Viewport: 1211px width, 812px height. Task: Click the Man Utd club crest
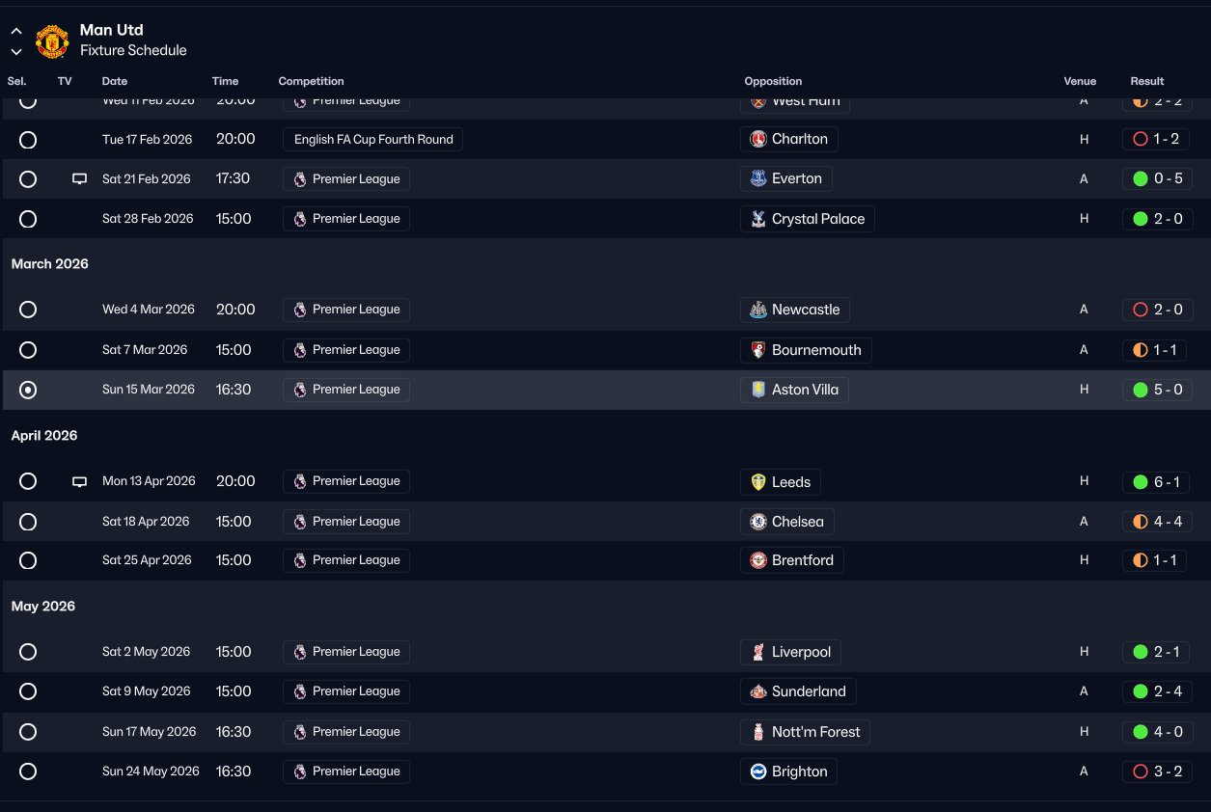(x=52, y=41)
